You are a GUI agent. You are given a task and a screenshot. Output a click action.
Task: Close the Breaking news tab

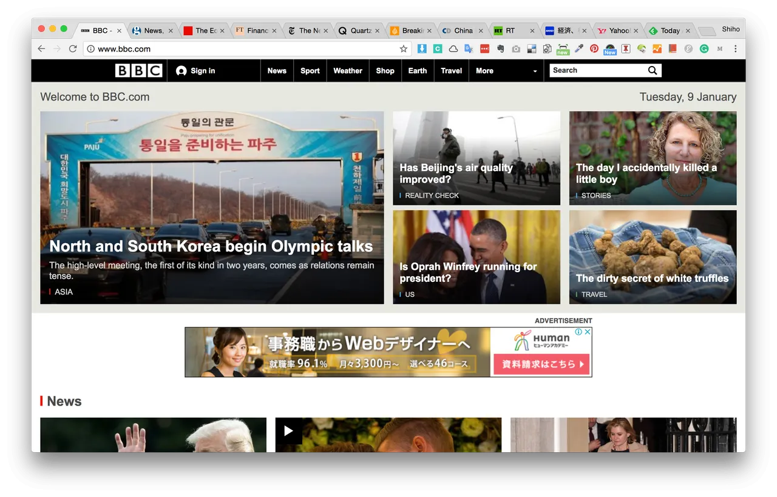point(429,31)
